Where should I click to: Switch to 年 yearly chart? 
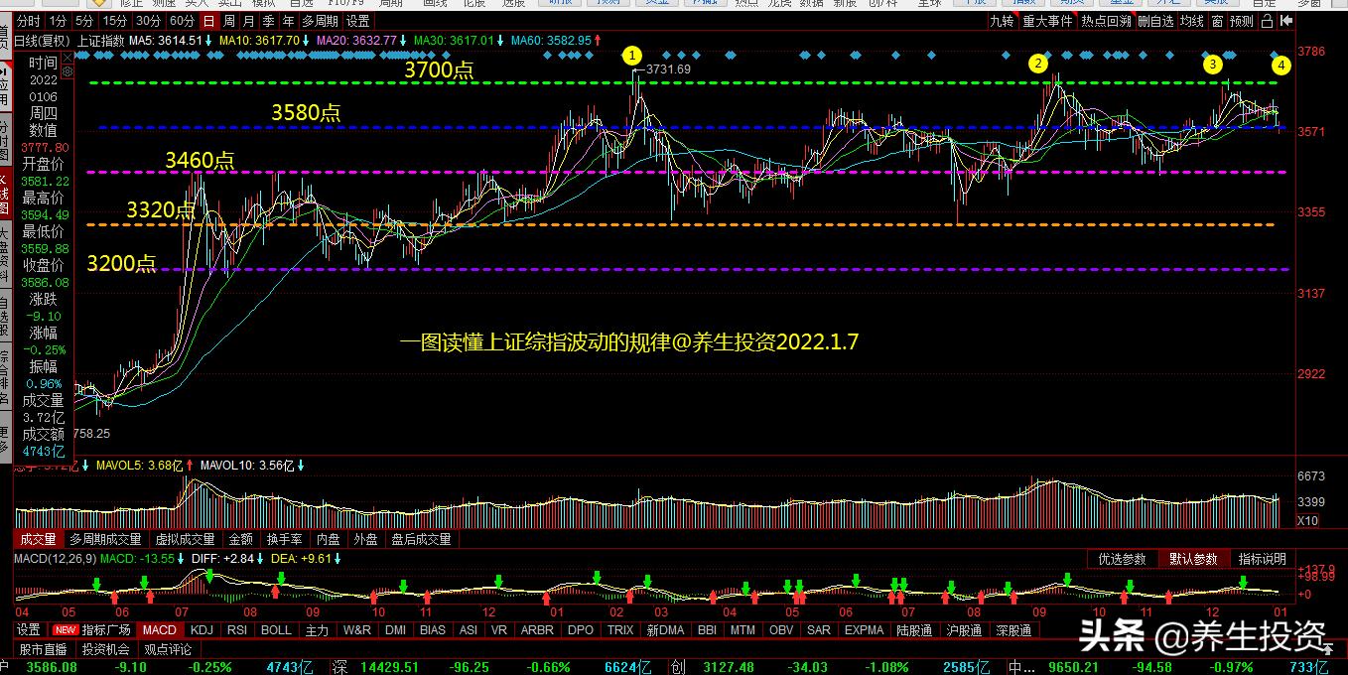click(289, 21)
